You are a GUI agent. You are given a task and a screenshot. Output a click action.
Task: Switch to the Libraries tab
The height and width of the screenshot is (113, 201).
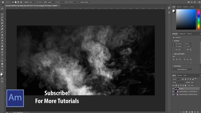pos(190,34)
